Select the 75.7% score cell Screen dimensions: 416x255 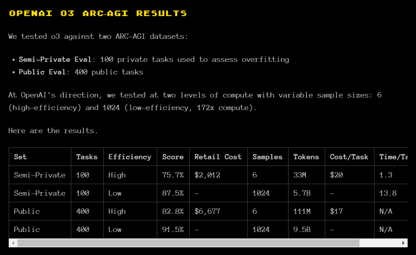pos(173,175)
